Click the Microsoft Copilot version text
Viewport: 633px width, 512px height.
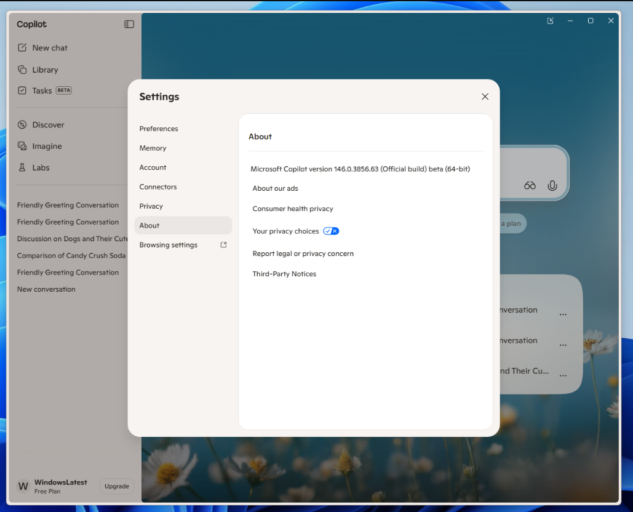point(360,169)
